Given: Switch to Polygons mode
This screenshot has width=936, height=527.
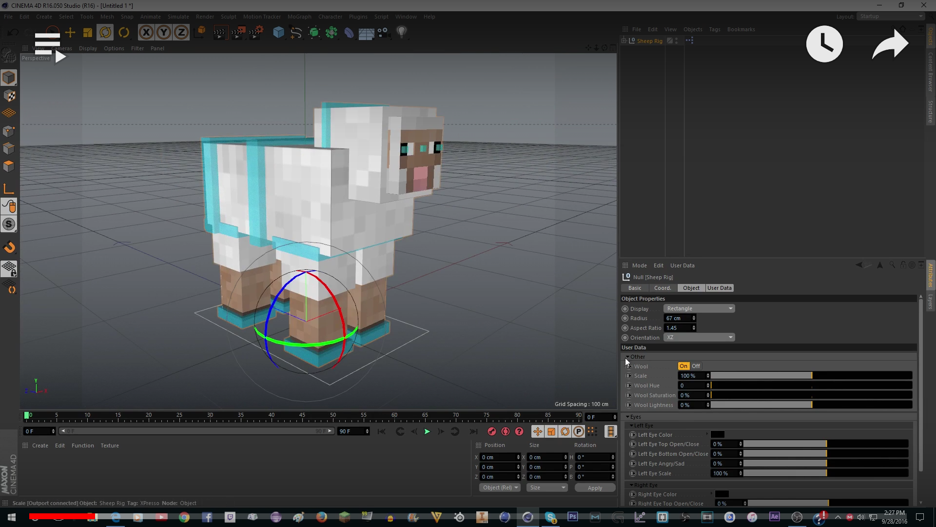Looking at the screenshot, I should pyautogui.click(x=9, y=166).
